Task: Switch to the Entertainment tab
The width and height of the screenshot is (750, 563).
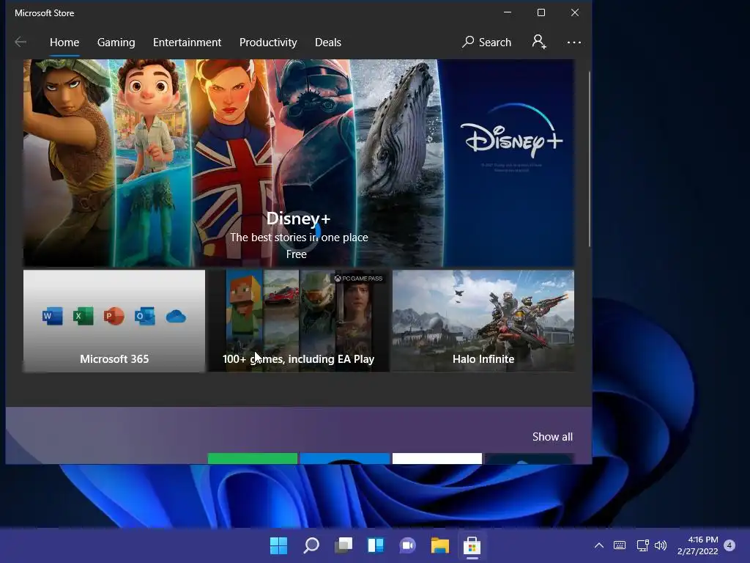Action: [187, 42]
